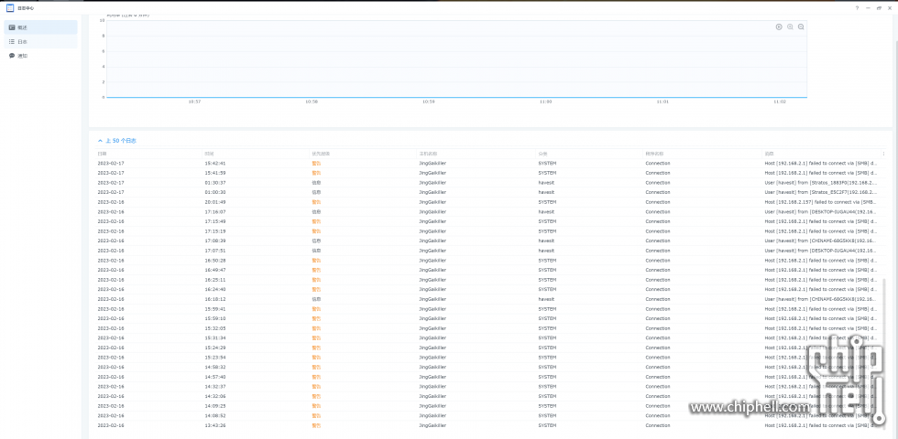Click the Stratos_1883F0 message at 01:30:37
The image size is (898, 439).
coord(821,183)
